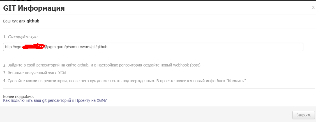Click the Закрыть button
The image size is (316, 122).
click(x=304, y=115)
